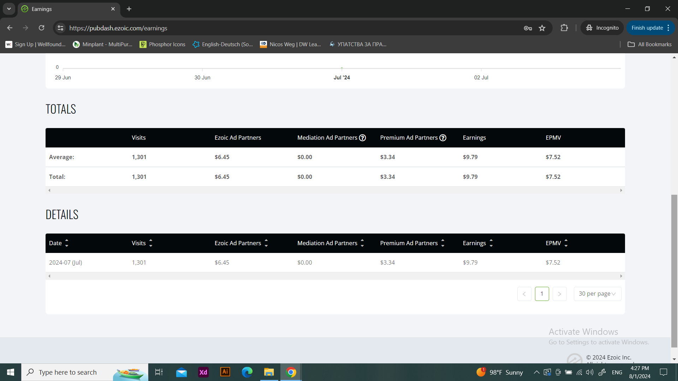Open the tab search dropdown arrow
Screen dimensions: 678x381
click(9, 9)
